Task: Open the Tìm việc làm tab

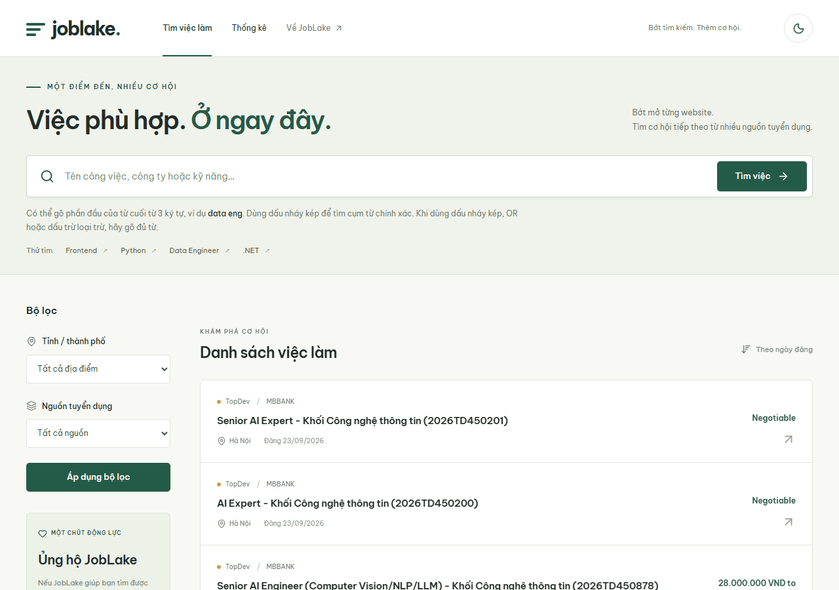Action: click(187, 28)
